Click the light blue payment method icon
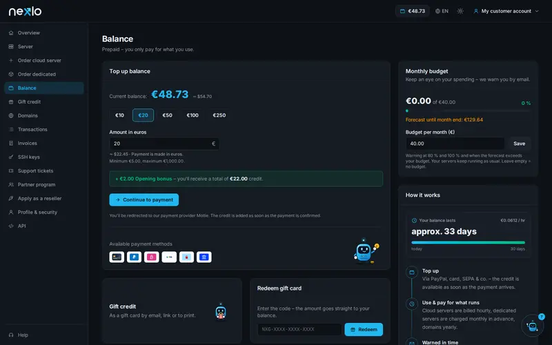552x345 pixels. [186, 257]
